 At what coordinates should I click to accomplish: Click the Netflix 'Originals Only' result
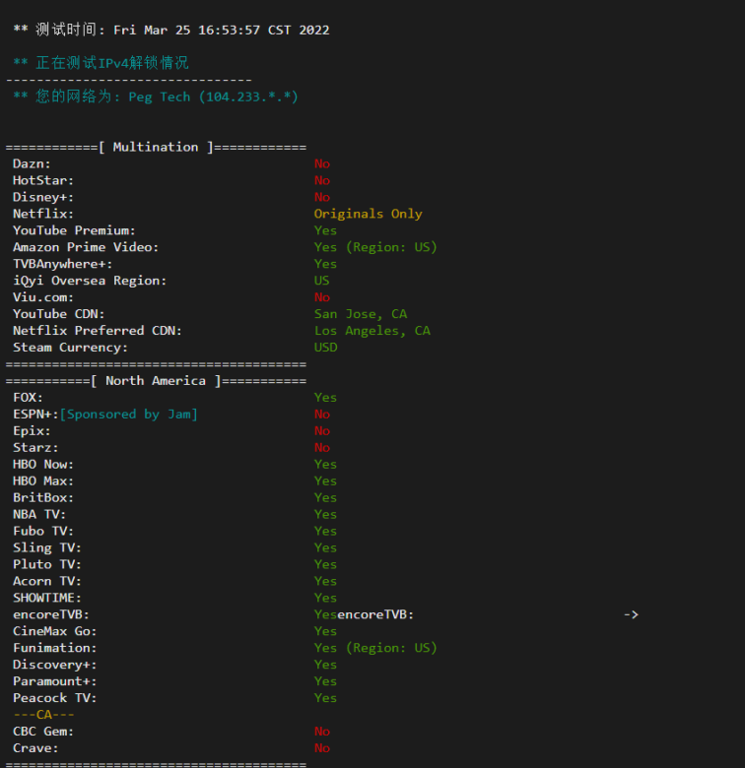(x=368, y=214)
